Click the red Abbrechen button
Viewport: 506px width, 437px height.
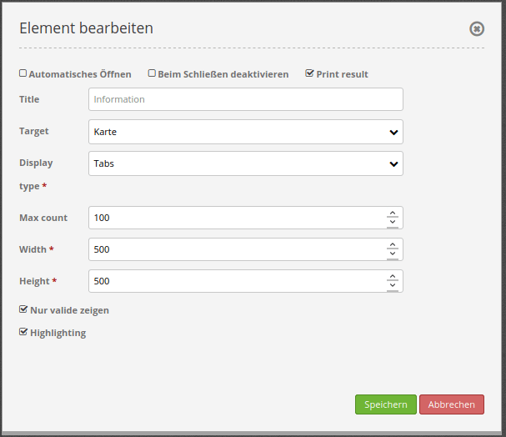(451, 404)
